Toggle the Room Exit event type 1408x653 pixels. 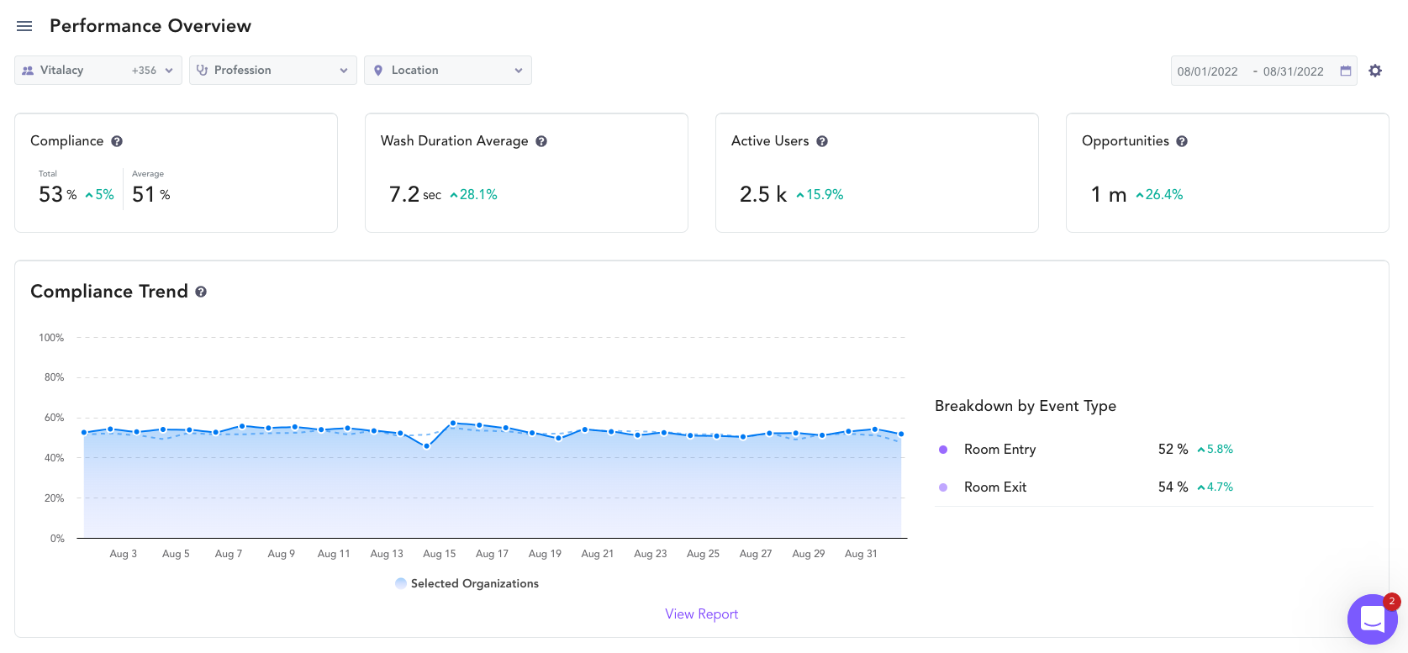(995, 487)
